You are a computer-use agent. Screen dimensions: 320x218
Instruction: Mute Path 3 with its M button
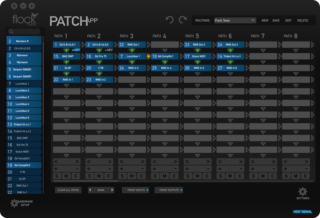click(x=132, y=176)
